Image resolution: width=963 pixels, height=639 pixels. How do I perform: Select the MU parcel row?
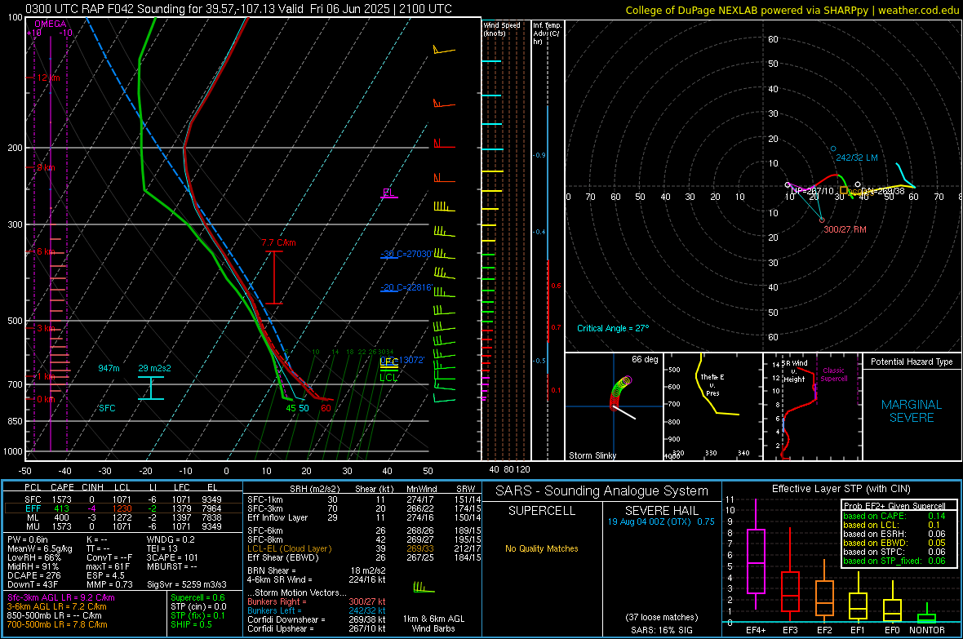click(x=122, y=526)
